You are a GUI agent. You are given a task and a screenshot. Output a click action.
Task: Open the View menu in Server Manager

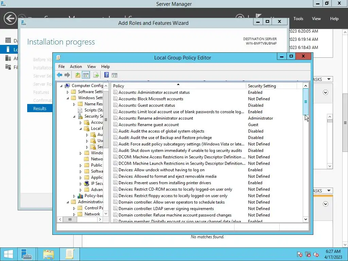tap(316, 19)
